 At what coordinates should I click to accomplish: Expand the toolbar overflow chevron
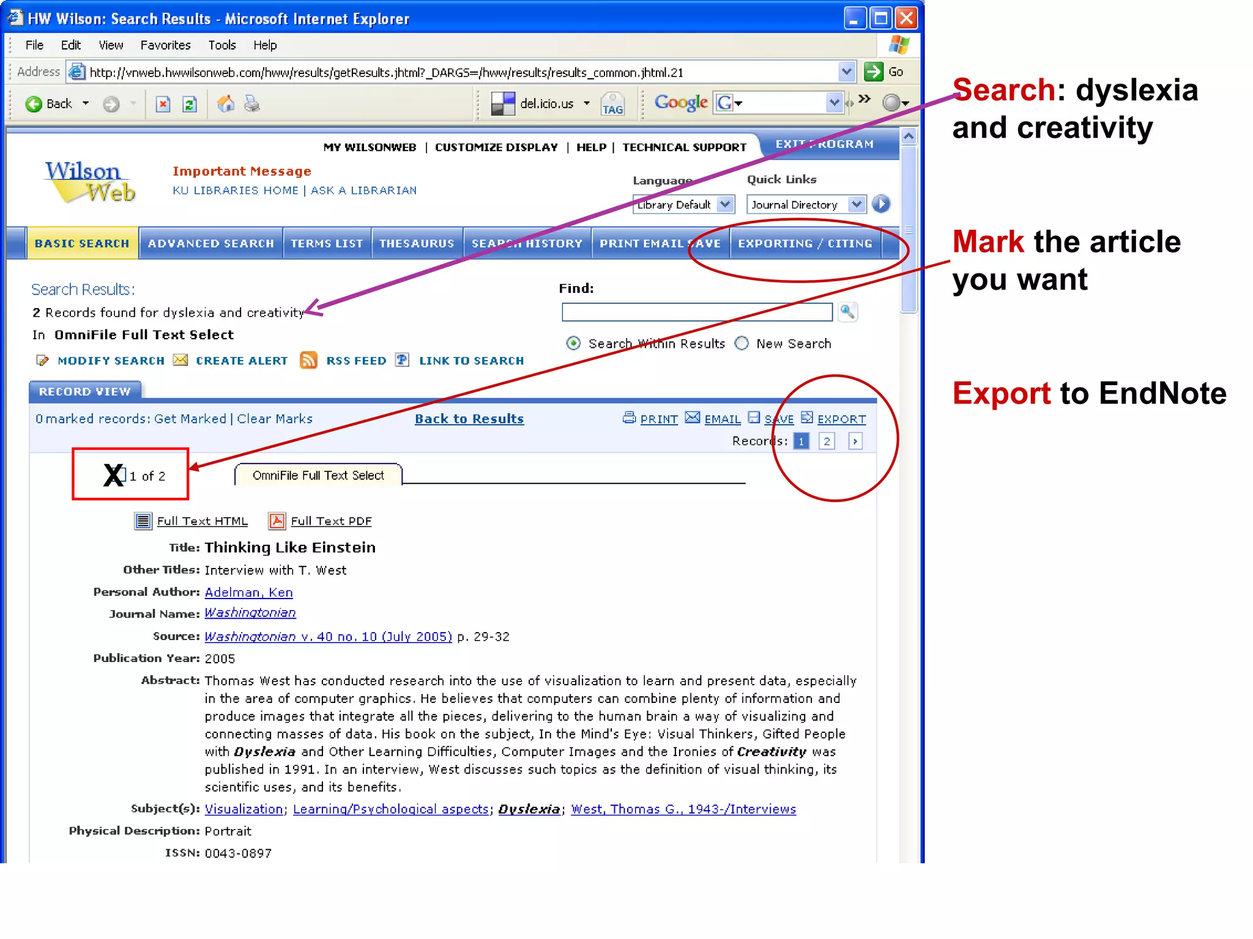(864, 99)
